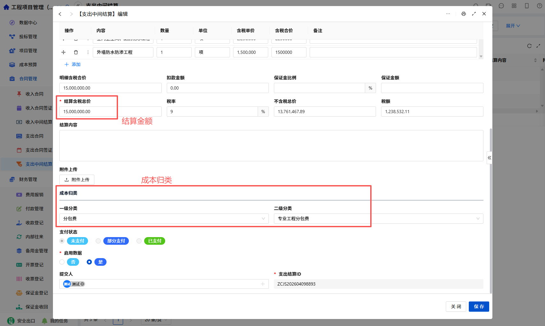
Task: Open the message bubble icon in the top bar
Action: pos(501,6)
